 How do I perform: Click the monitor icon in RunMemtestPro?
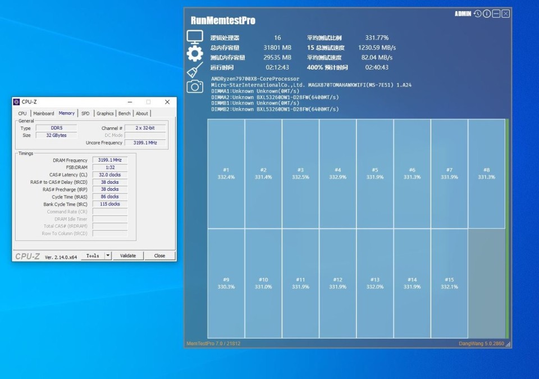[x=194, y=37]
